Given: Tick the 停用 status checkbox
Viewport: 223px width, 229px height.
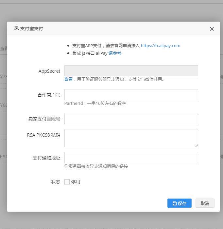Looking at the screenshot, I should [x=67, y=182].
